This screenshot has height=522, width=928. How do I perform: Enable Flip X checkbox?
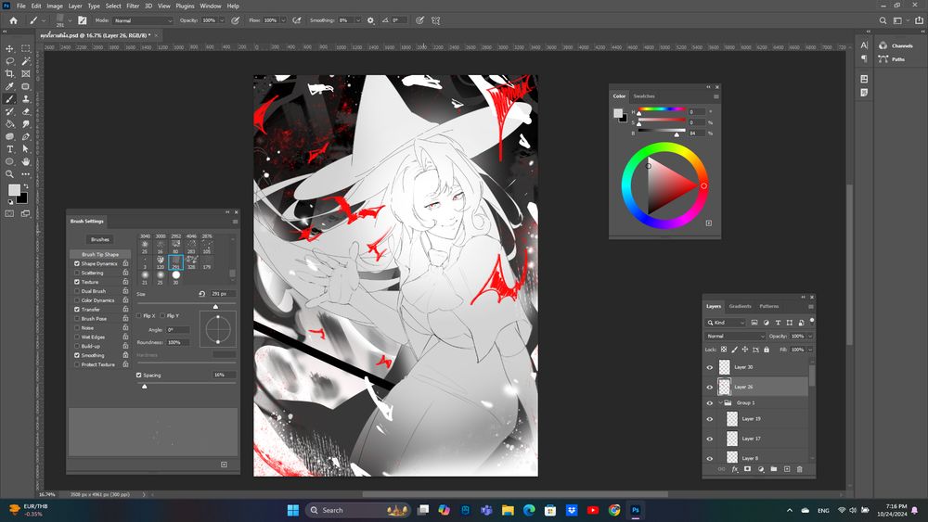[x=139, y=315]
